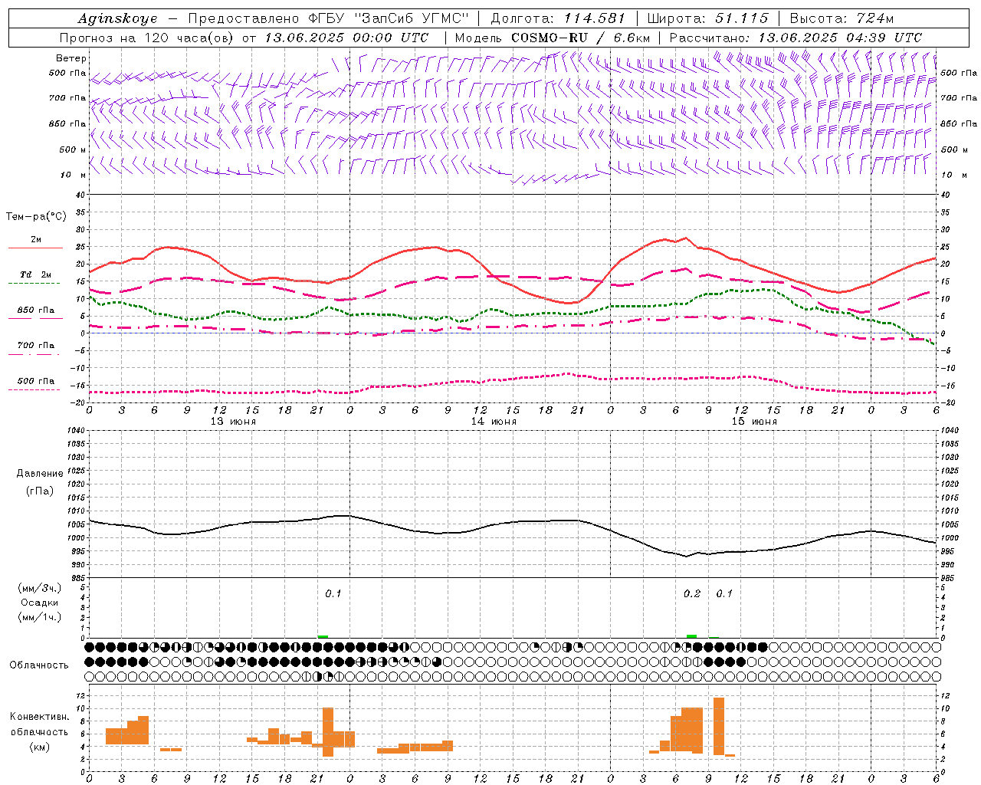
Task: Select the Широта: 51.115 value
Action: pyautogui.click(x=707, y=18)
